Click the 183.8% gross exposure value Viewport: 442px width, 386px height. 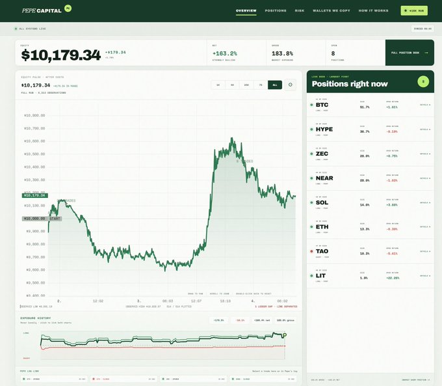pos(282,53)
